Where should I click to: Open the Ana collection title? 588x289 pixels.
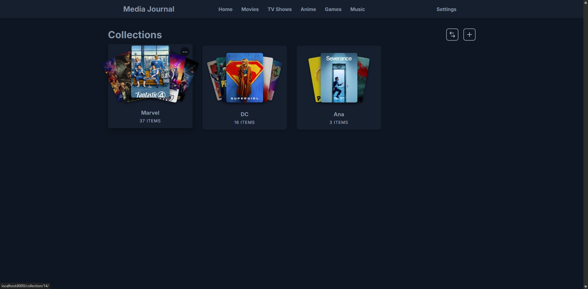339,114
